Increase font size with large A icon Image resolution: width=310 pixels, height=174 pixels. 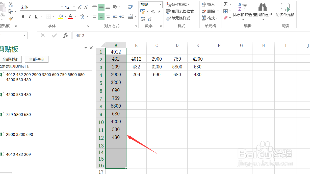80,7
